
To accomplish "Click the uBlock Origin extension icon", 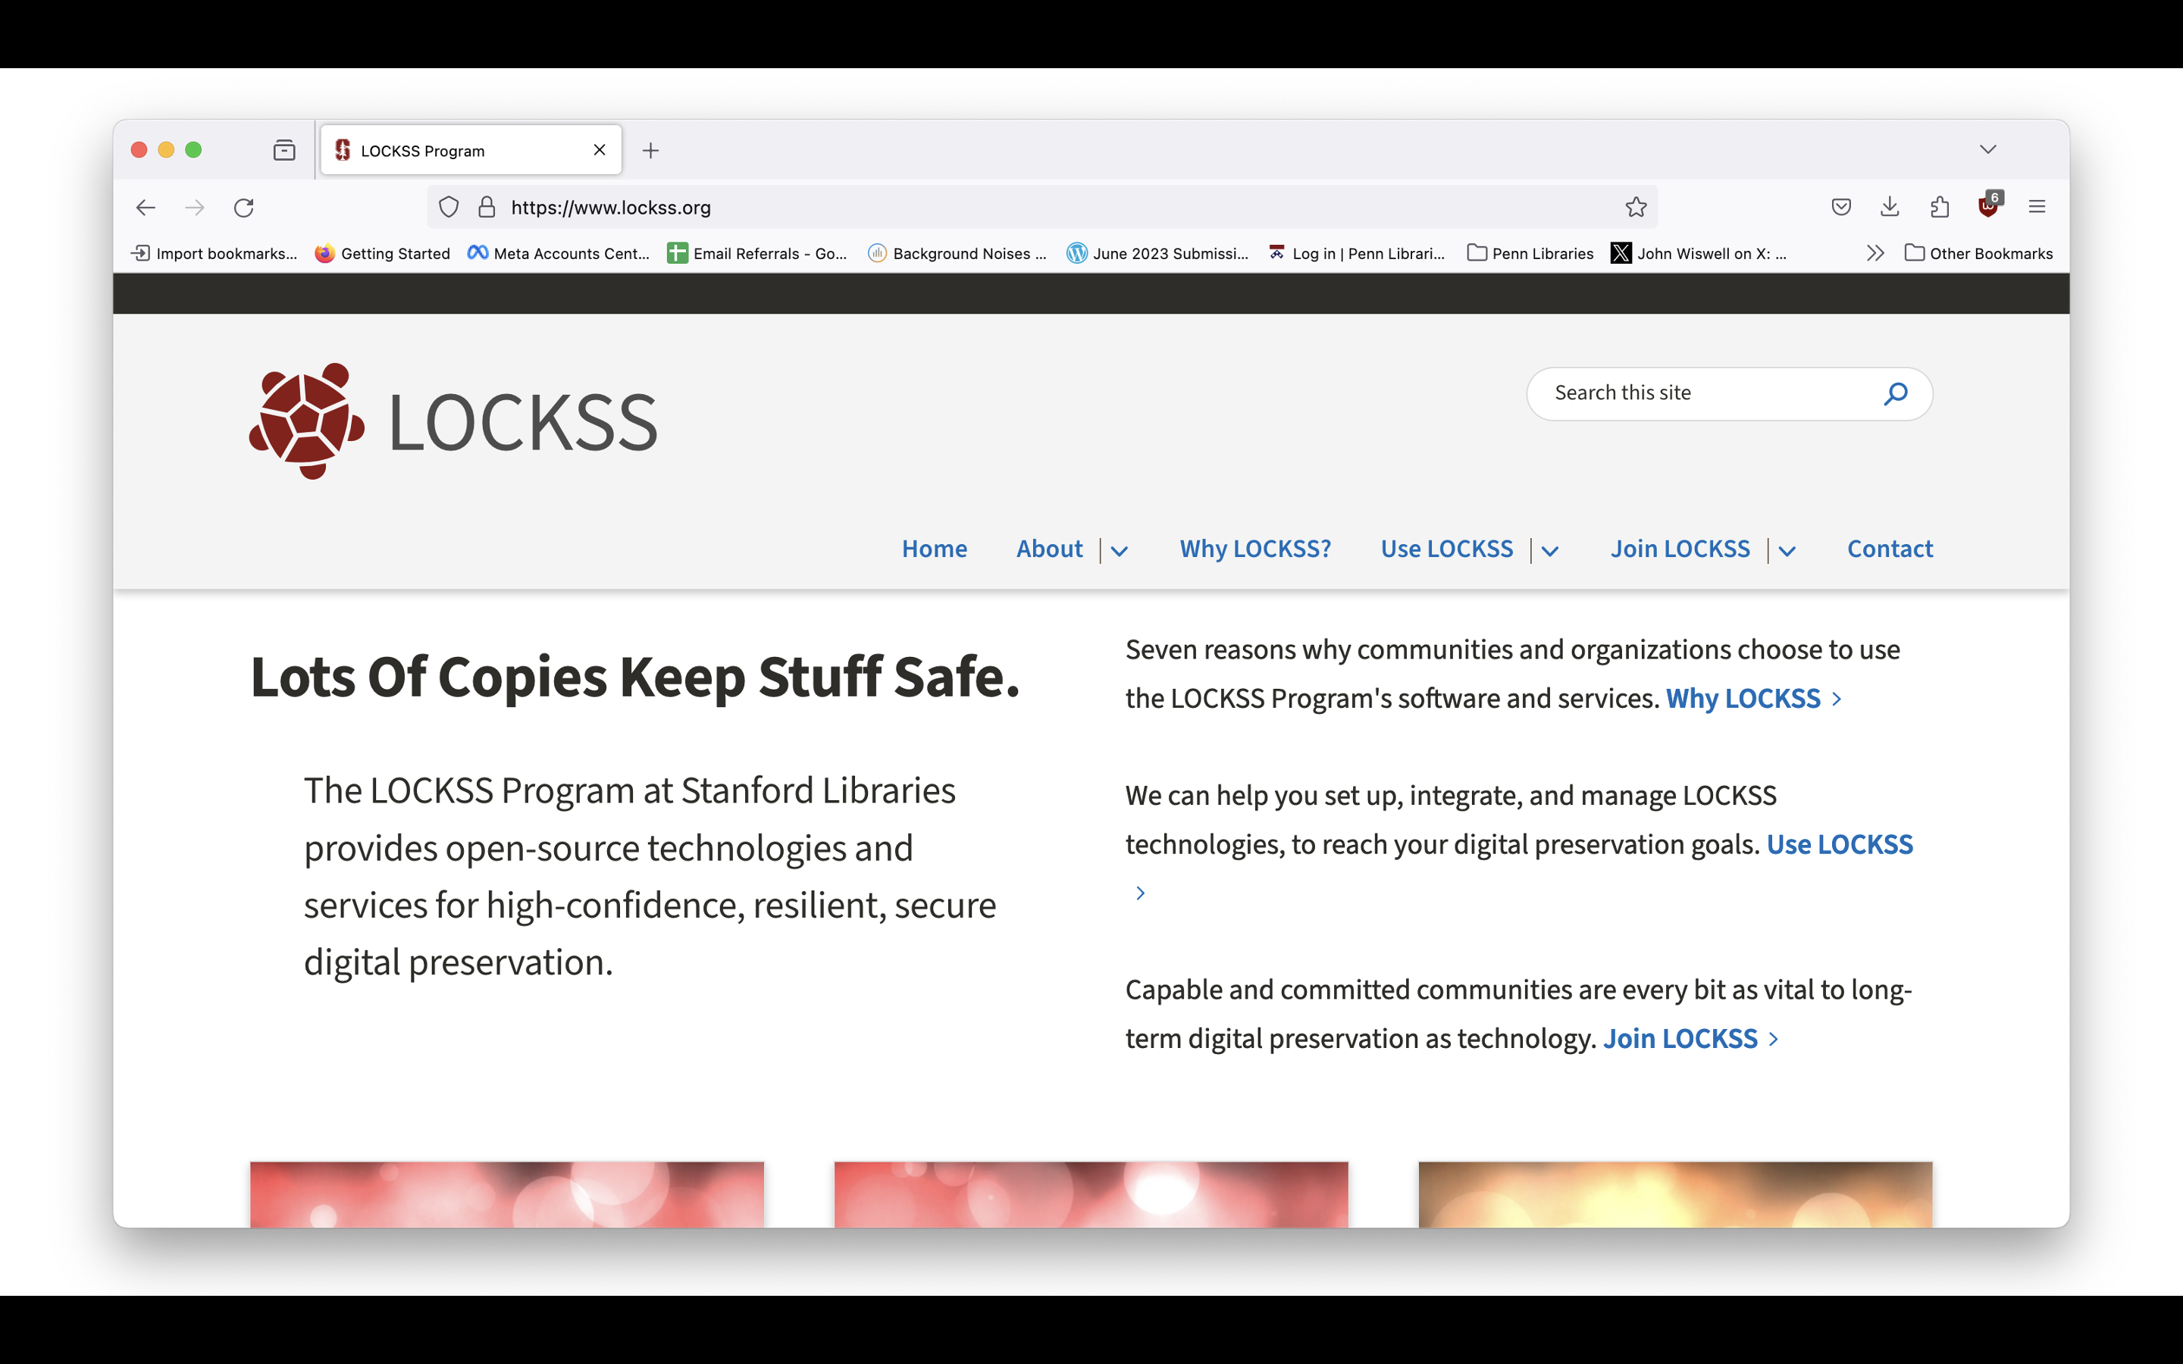I will 1988,205.
